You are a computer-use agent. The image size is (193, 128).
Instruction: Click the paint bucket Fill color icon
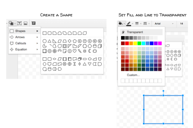pos(121,23)
